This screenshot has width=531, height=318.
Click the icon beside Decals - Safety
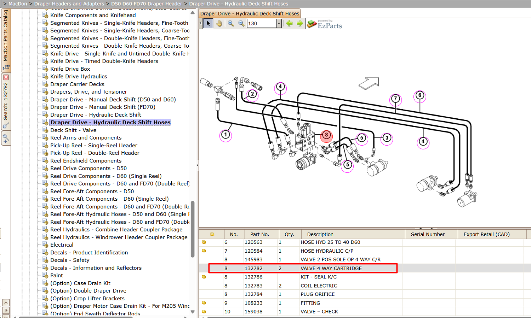pos(45,260)
